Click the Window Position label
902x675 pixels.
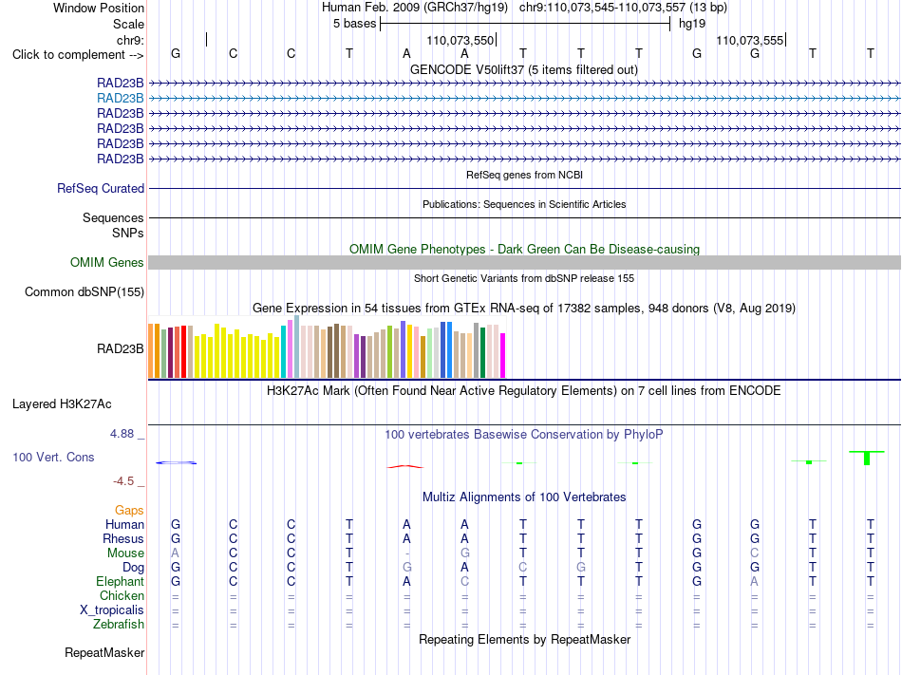pos(99,8)
